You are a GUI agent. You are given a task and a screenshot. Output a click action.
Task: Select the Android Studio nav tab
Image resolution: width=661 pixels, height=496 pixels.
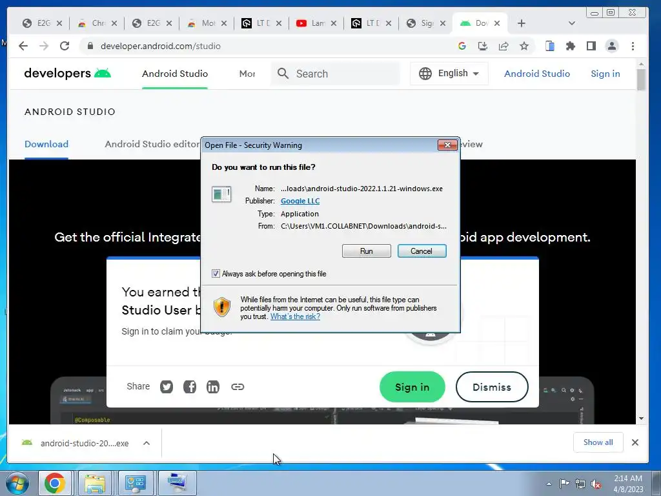(175, 74)
